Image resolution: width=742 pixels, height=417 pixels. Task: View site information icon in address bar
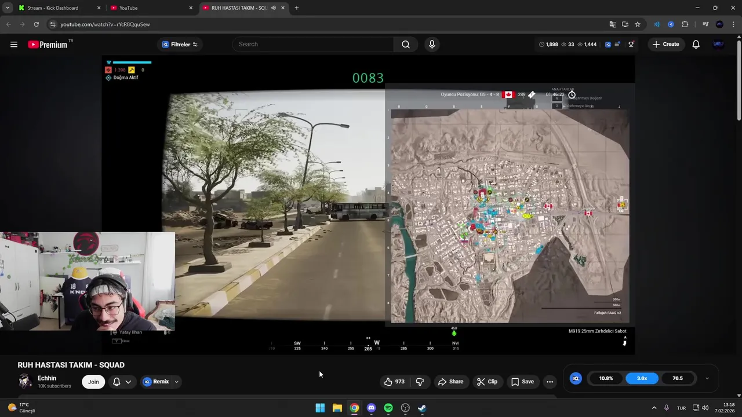point(52,24)
